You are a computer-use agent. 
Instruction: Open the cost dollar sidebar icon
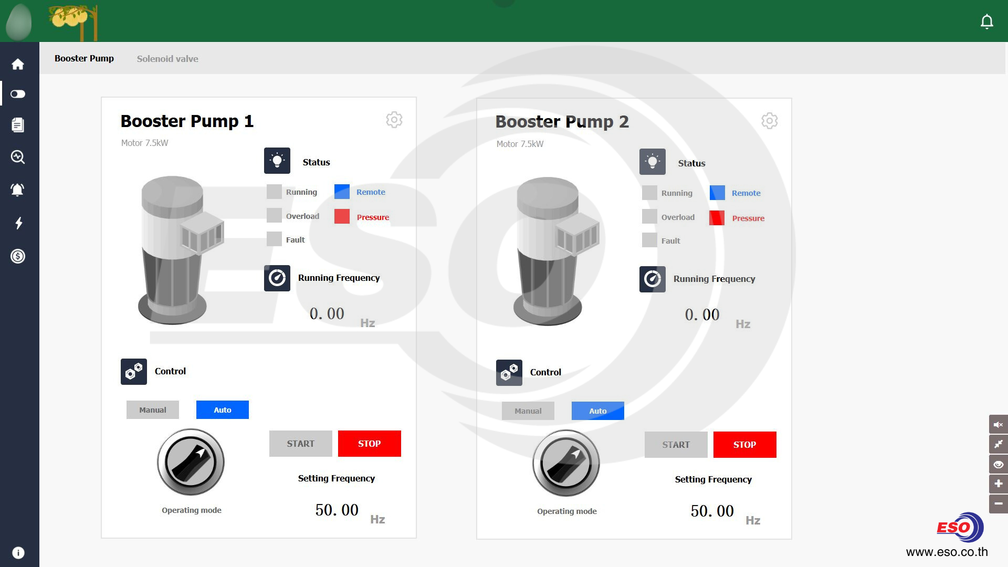pos(18,256)
